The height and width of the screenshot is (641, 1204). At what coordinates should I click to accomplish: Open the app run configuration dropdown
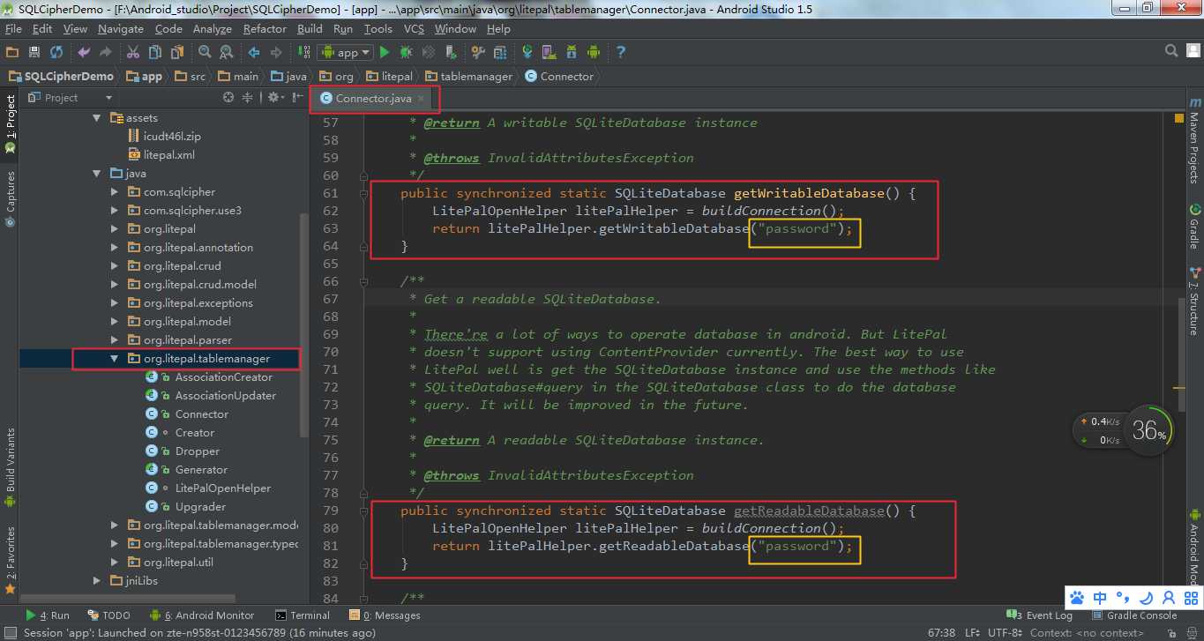coord(345,53)
